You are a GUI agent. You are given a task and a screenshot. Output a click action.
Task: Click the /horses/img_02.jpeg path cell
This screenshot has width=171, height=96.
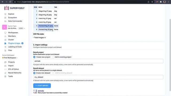pos(46,30)
